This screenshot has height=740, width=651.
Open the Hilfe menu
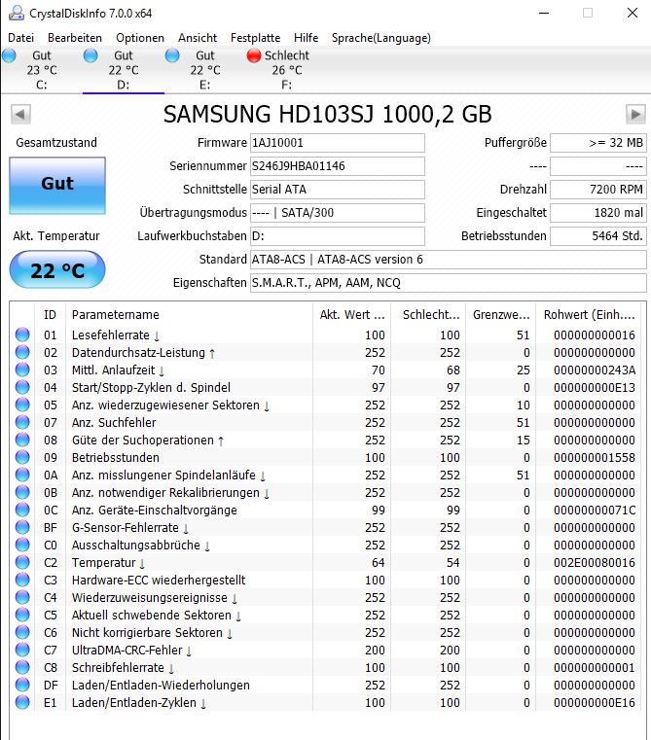point(306,38)
